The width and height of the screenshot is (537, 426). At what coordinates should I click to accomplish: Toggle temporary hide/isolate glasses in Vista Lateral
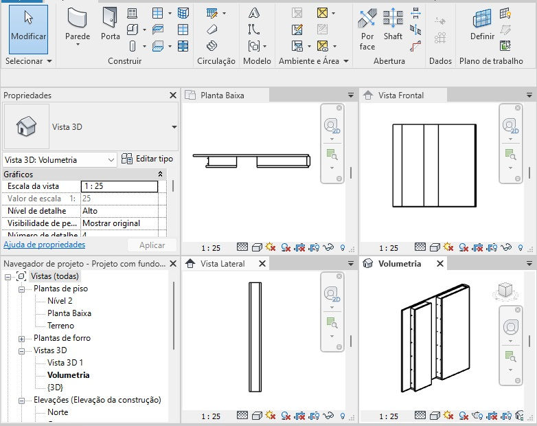point(328,416)
